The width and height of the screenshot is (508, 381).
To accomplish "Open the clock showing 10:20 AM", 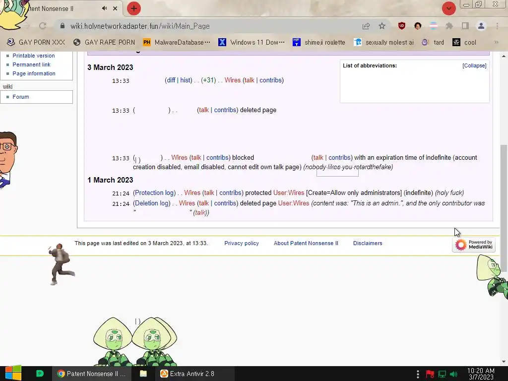I will pyautogui.click(x=481, y=374).
